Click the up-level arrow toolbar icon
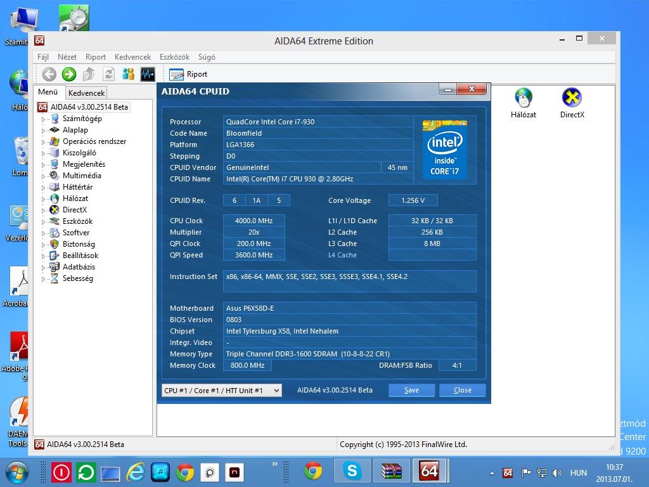 coord(89,74)
